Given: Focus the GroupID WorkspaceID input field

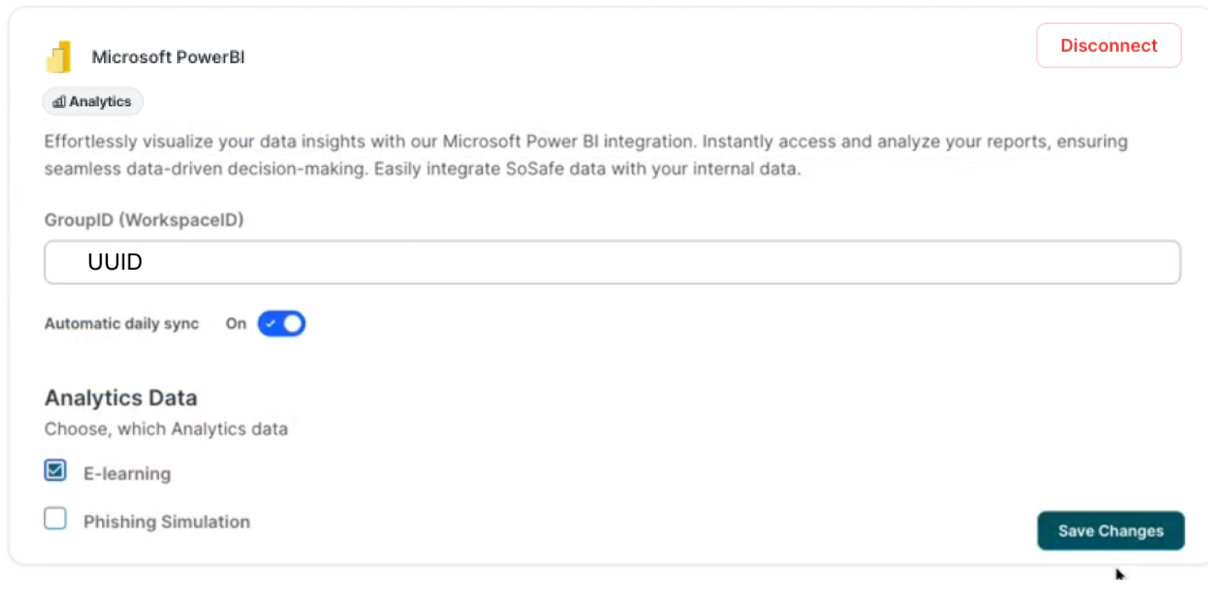Looking at the screenshot, I should [x=612, y=262].
